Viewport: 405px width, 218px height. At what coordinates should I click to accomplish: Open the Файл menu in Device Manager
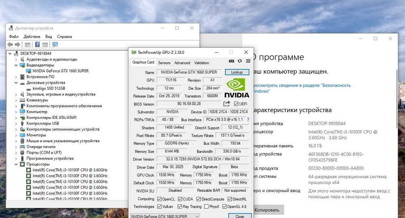[x=14, y=37]
